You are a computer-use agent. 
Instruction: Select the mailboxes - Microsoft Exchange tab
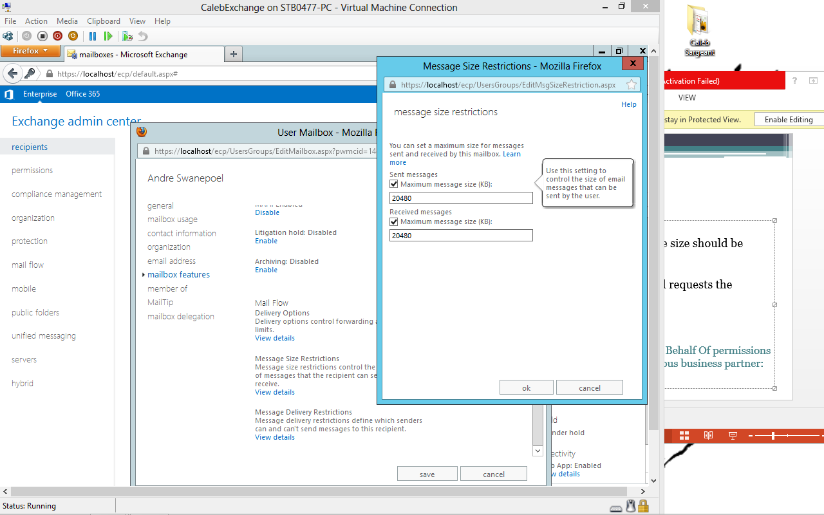142,55
